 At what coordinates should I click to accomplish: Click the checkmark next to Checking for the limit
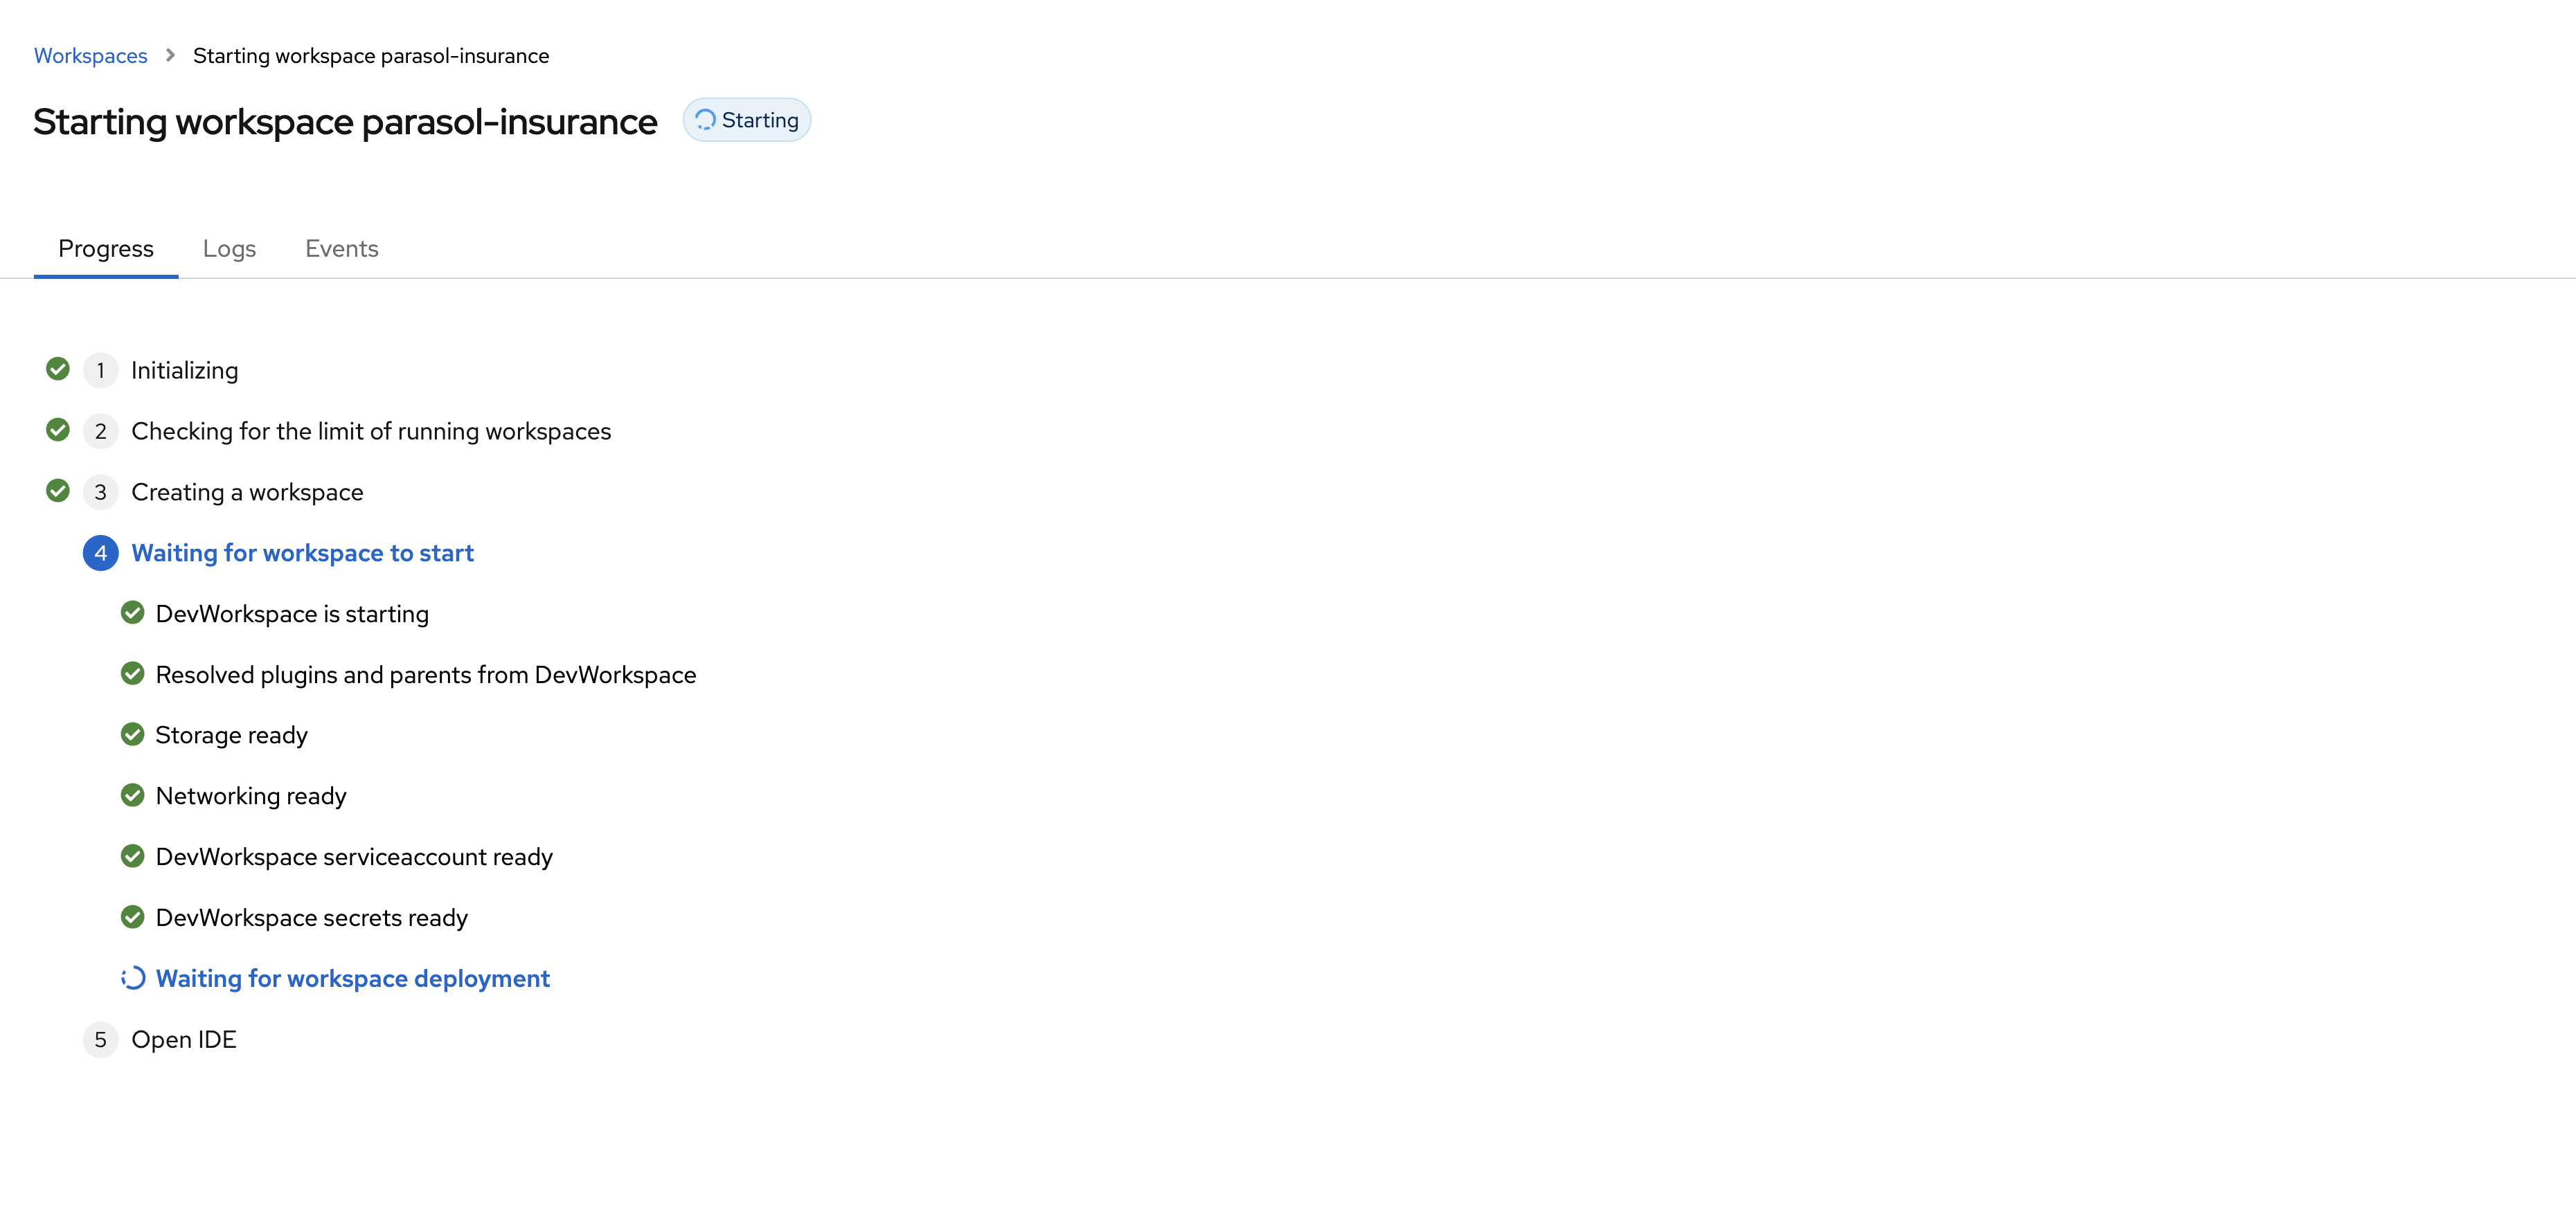click(x=58, y=430)
